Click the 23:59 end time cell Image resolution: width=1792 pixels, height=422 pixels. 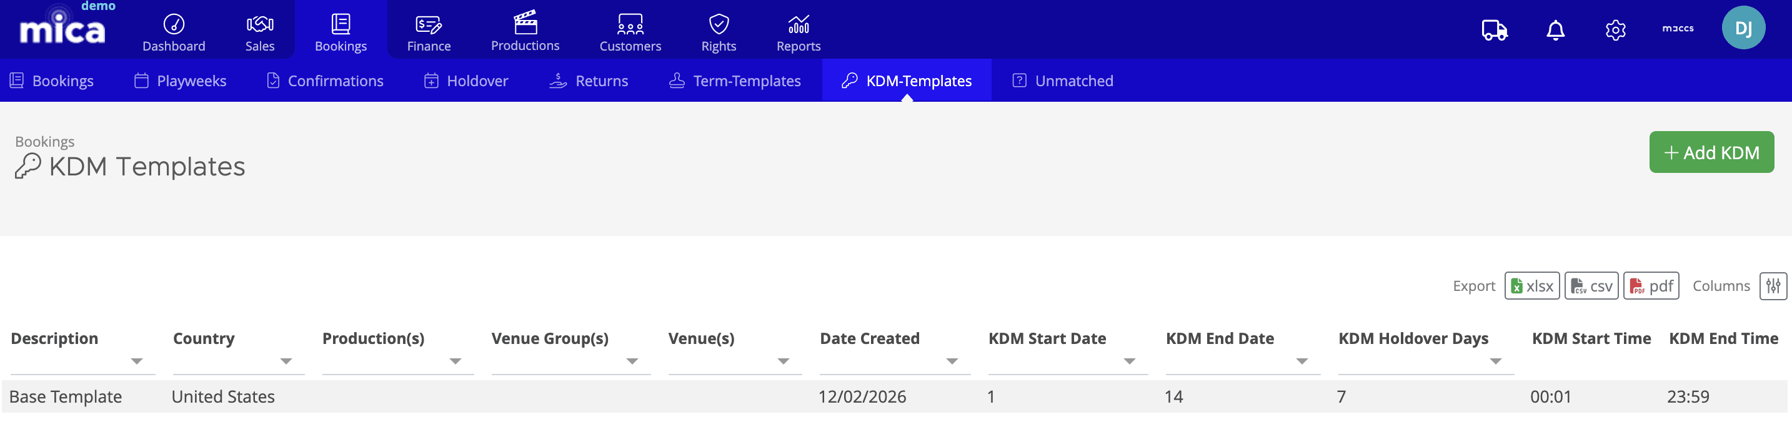coord(1688,396)
